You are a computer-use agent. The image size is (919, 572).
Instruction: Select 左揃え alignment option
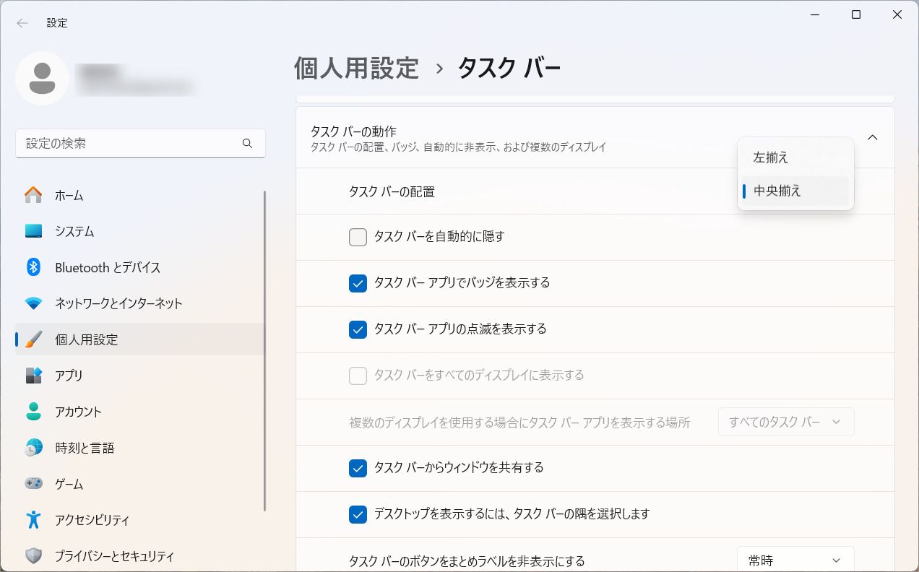coord(795,157)
